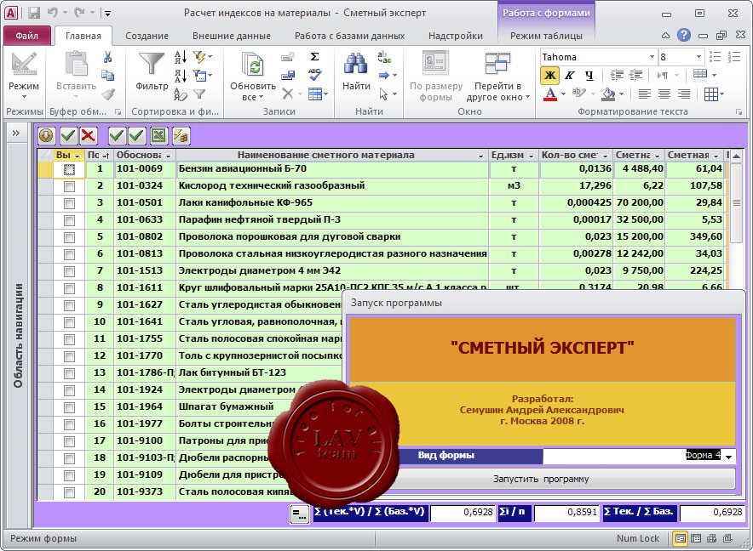Tick the checkbox for row 2 Кислород технический
This screenshot has height=551, width=753.
pyautogui.click(x=69, y=186)
